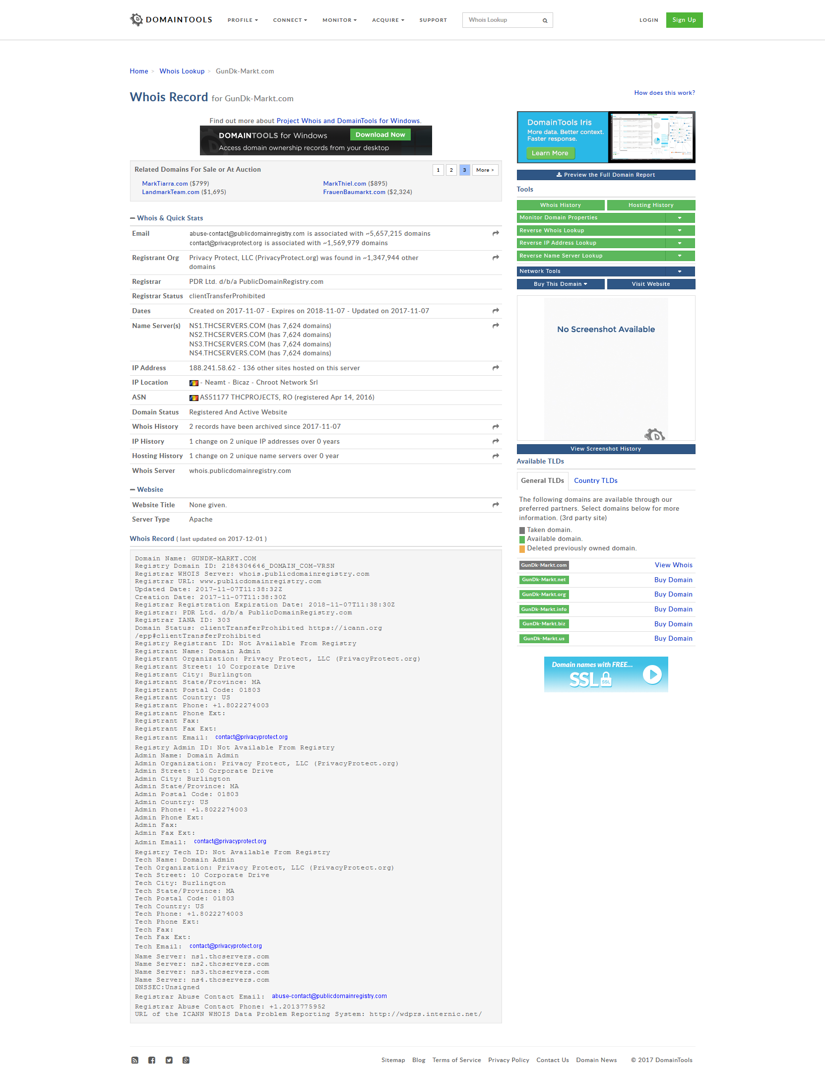Image resolution: width=825 pixels, height=1073 pixels.
Task: Click the share arrow in Website Title row
Action: point(495,505)
